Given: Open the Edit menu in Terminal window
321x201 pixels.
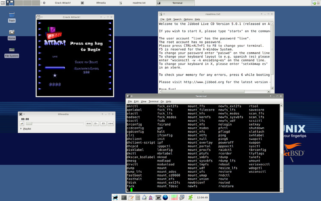Looking at the screenshot, I should (136, 102).
